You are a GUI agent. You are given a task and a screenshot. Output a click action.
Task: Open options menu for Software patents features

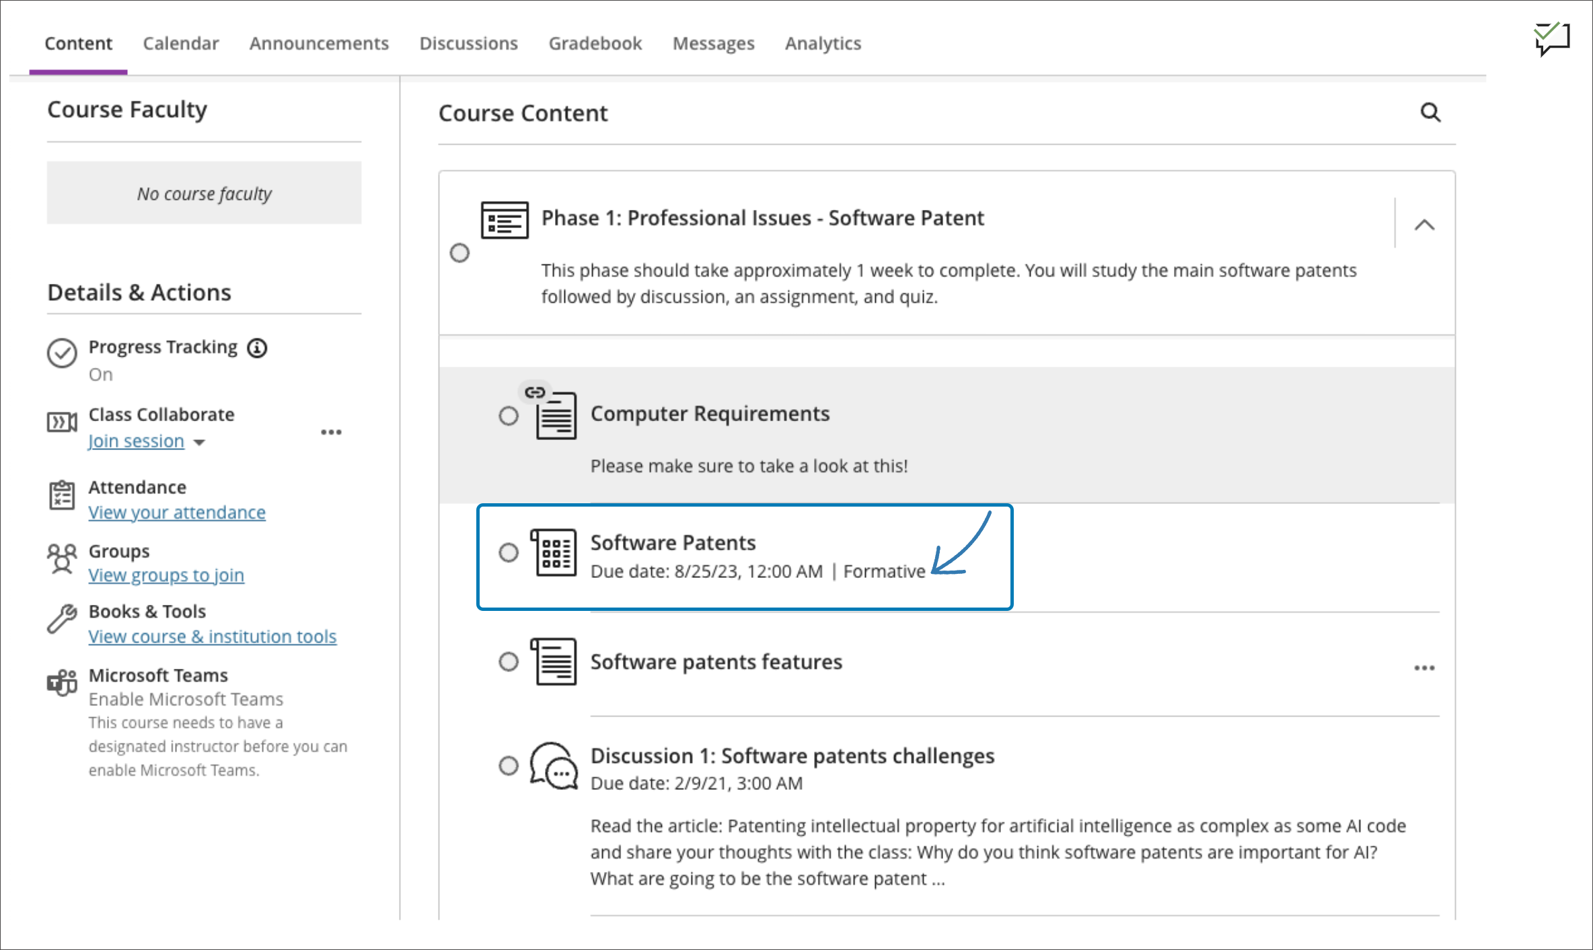pos(1424,668)
